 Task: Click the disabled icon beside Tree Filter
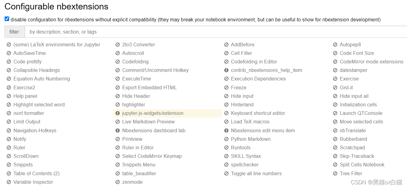pos(335,174)
